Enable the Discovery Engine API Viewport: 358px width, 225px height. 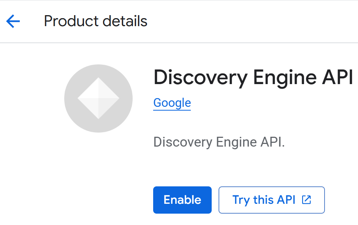182,200
